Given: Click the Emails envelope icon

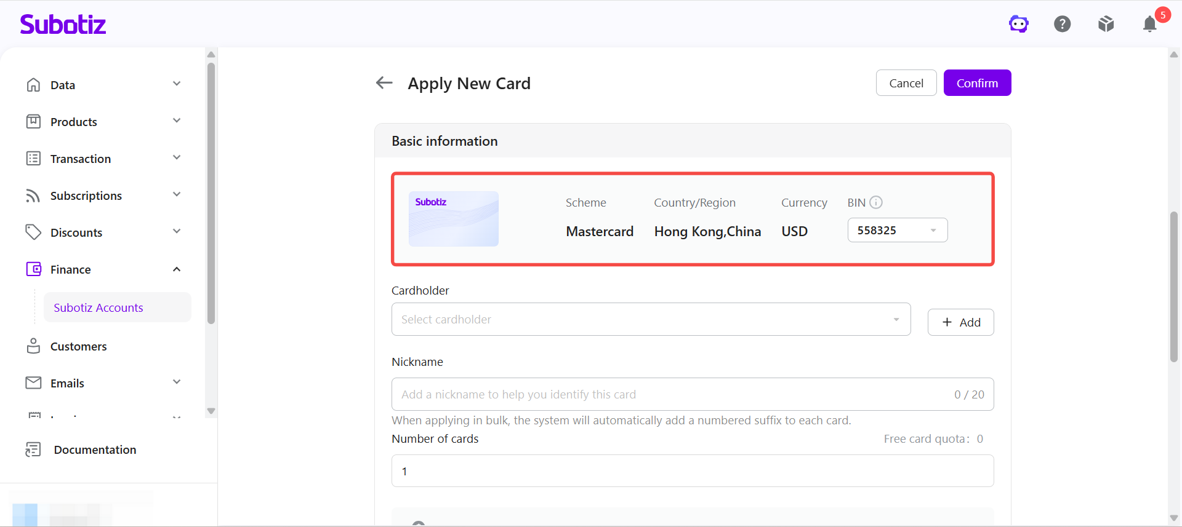Looking at the screenshot, I should coord(33,383).
